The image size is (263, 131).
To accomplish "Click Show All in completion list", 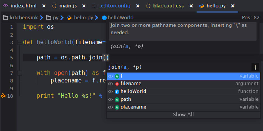I will click(x=183, y=115).
